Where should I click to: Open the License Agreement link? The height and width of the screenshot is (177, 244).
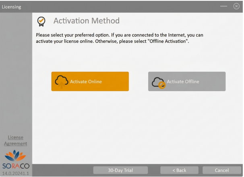(x=16, y=140)
